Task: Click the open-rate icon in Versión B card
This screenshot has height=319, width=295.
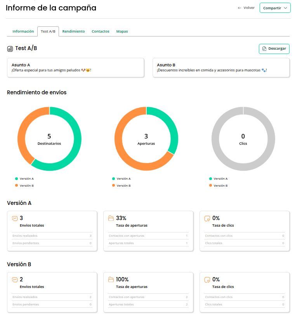Action: pyautogui.click(x=111, y=279)
